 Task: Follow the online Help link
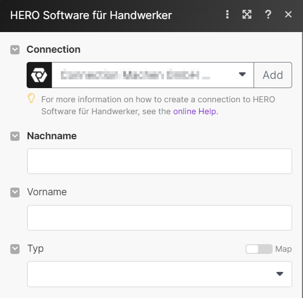click(x=194, y=111)
